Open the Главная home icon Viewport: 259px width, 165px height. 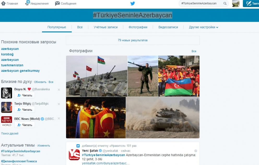(x=3, y=3)
